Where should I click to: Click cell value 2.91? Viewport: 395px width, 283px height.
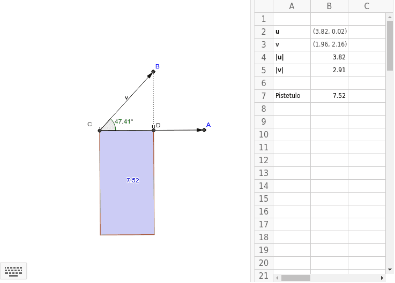point(329,70)
